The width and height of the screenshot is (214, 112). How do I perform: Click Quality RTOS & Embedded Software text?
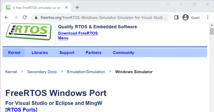pos(97,27)
